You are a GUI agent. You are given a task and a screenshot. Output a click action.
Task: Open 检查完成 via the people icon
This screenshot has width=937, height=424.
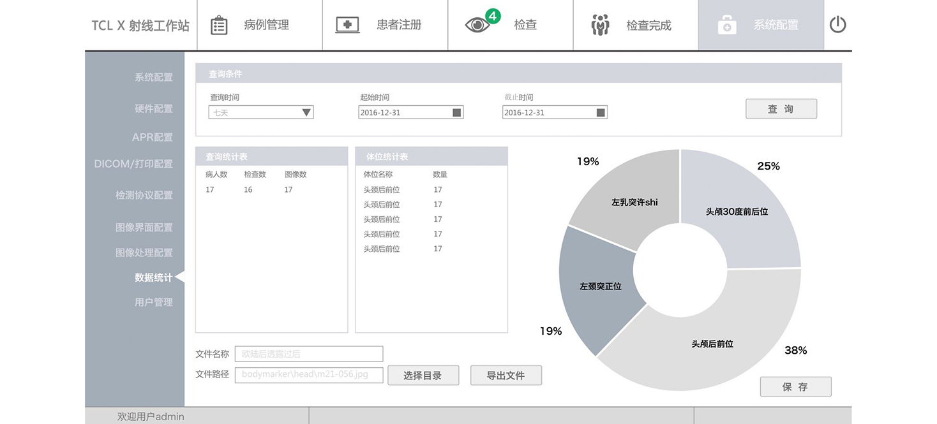pos(599,24)
